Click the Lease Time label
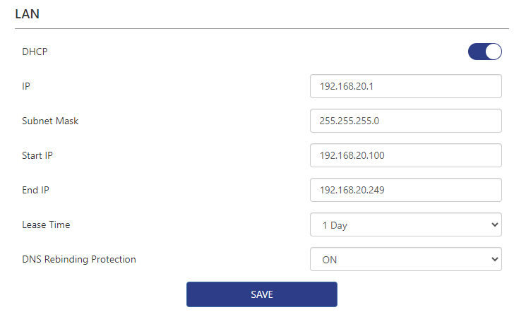 click(46, 225)
